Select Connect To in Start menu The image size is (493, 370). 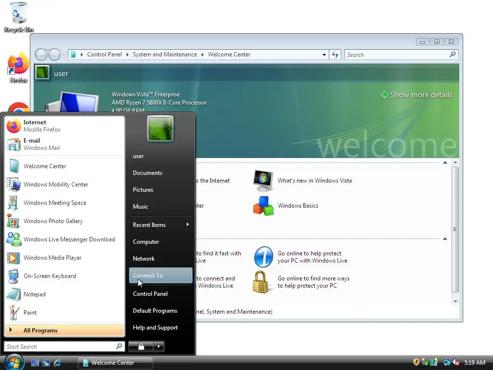(x=161, y=276)
